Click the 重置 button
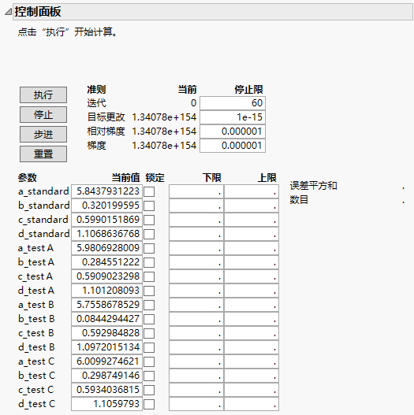The height and width of the screenshot is (415, 414). [43, 154]
